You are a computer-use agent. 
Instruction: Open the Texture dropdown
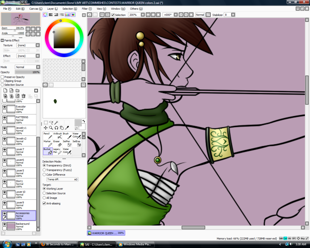tap(38, 45)
